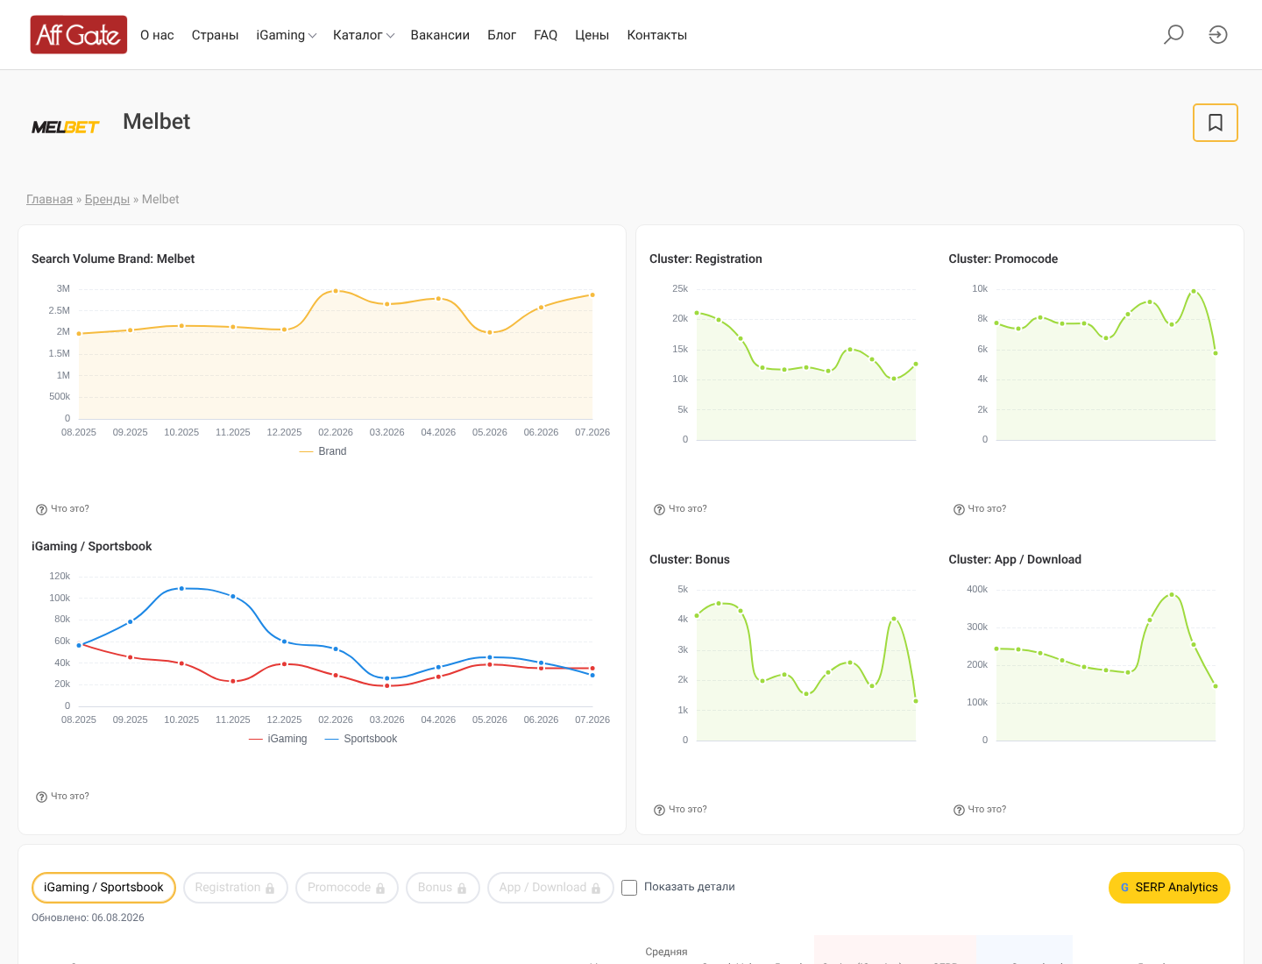Toggle Brand series in chart legend
This screenshot has height=964, width=1262.
323,451
